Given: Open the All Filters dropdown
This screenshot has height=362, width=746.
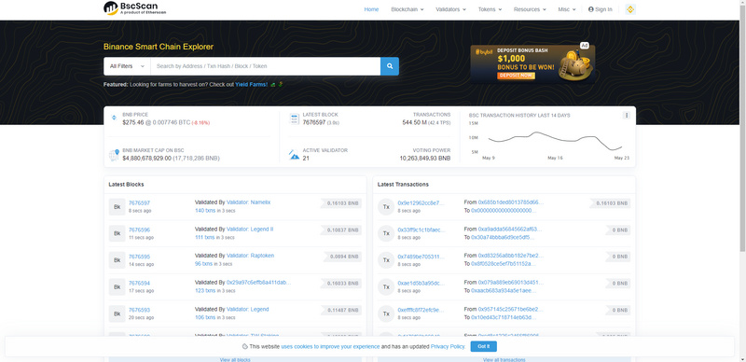Looking at the screenshot, I should (127, 66).
